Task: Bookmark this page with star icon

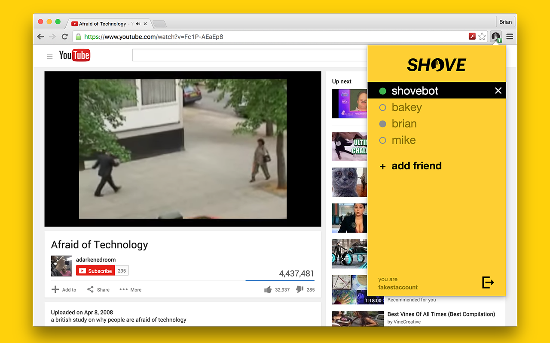Action: tap(482, 36)
